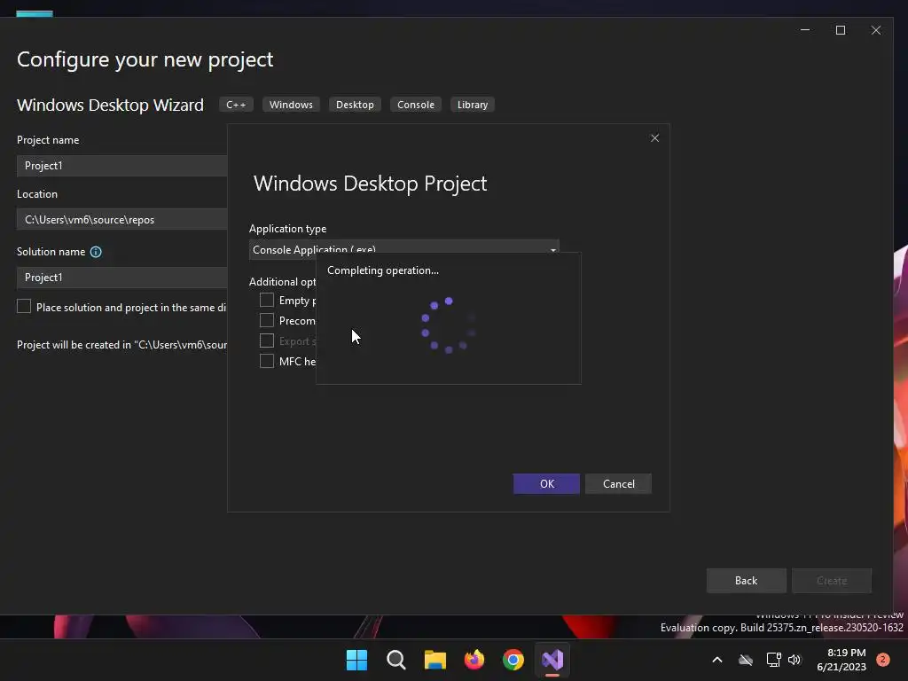Toggle Empty project checkbox

click(x=266, y=300)
